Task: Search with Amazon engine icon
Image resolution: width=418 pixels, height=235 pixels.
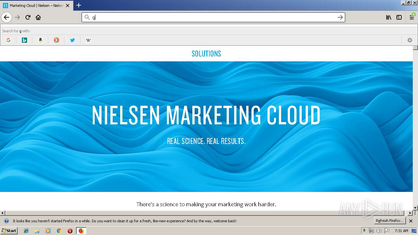Action: 40,40
